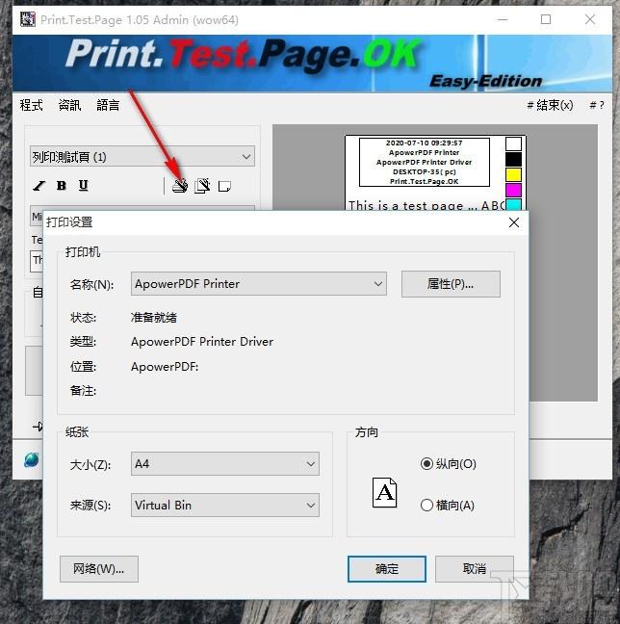Image resolution: width=620 pixels, height=624 pixels.
Task: Click the test page preview info box
Action: tap(425, 162)
